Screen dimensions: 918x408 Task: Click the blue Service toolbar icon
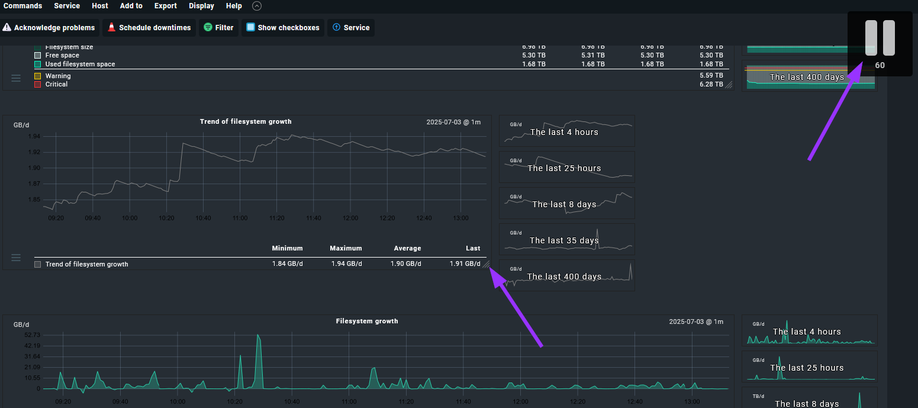point(337,28)
